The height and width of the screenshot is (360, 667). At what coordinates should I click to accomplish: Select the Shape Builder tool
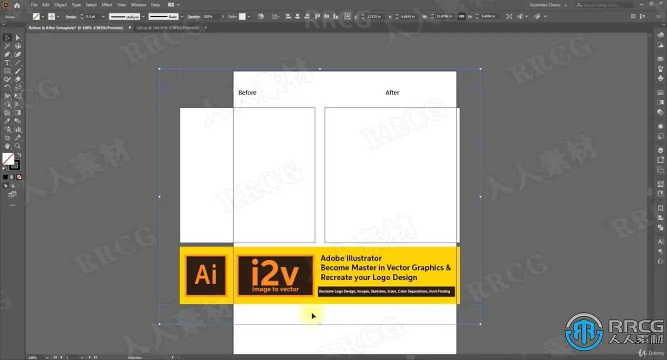point(7,104)
